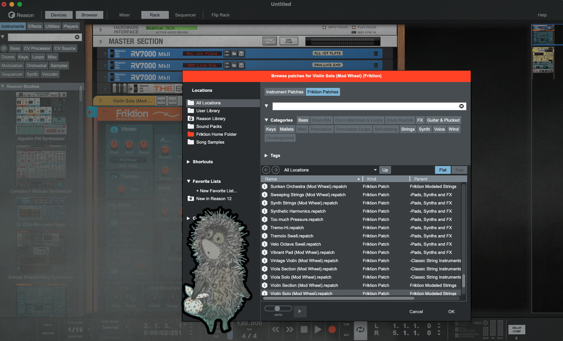563x341 pixels.
Task: Mute the Violin Solo rack device
Action: 161,101
